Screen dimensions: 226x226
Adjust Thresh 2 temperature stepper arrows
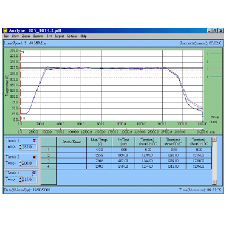(21, 163)
